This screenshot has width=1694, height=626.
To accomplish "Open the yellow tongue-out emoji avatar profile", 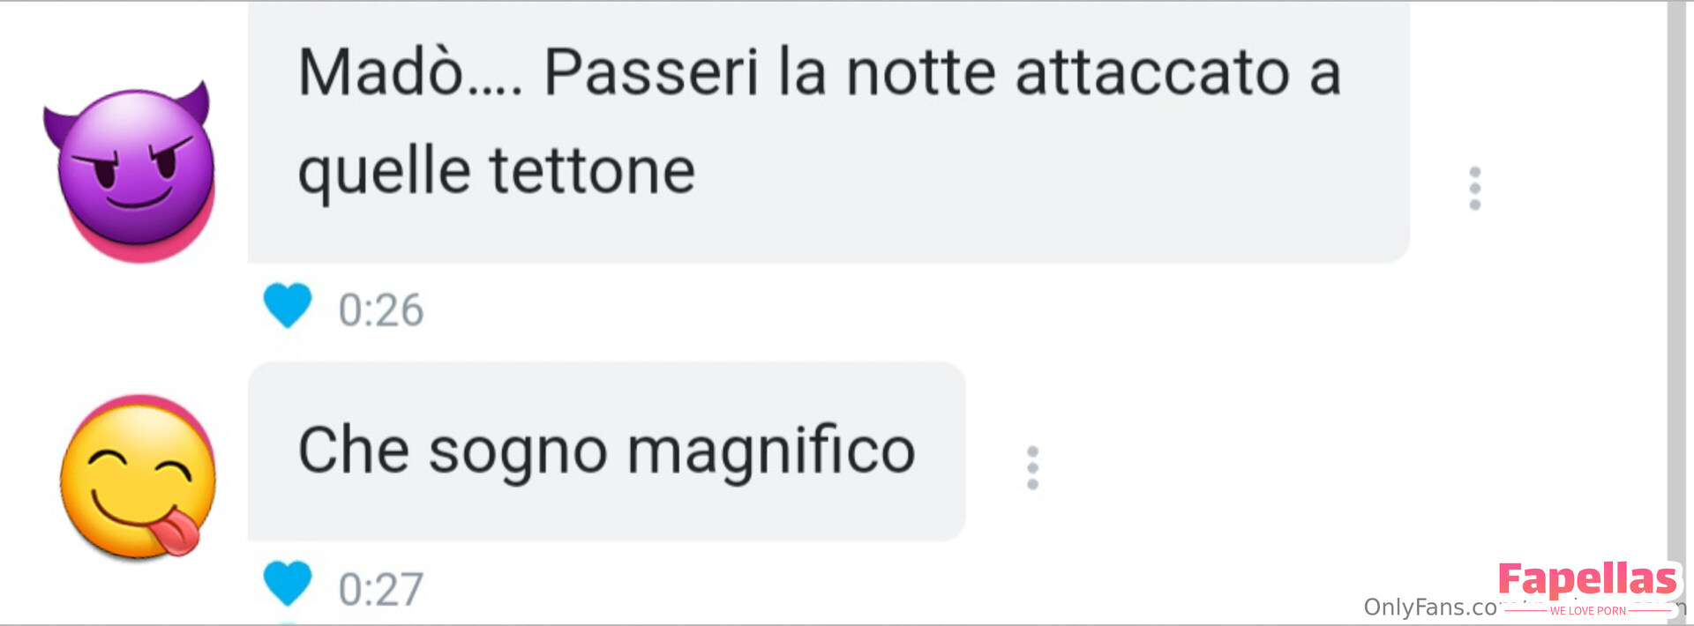I will point(138,477).
